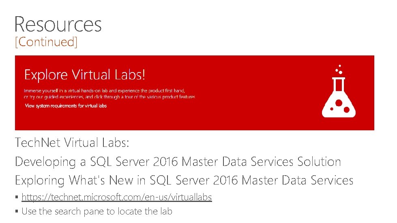Open the technet.microsoft.com virtuallabs link
The width and height of the screenshot is (397, 223).
pyautogui.click(x=116, y=198)
